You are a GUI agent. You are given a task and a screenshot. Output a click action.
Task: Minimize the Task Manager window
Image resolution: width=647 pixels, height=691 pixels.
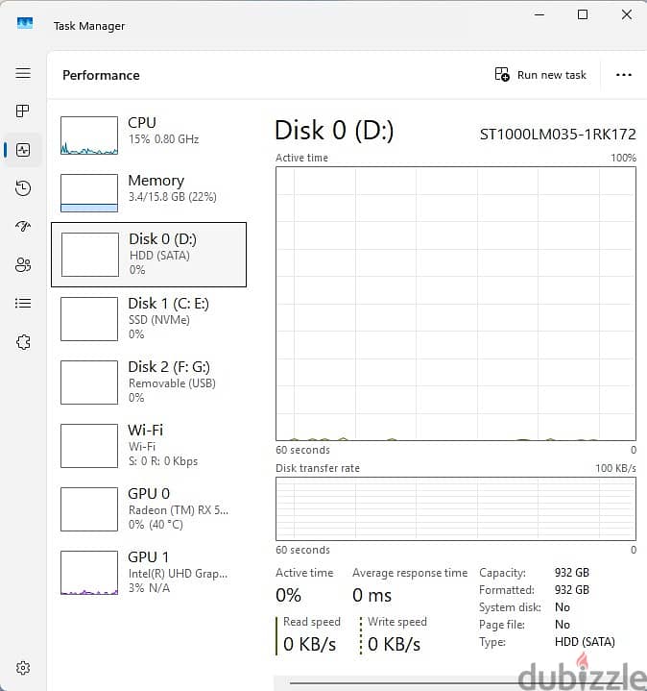coord(539,14)
